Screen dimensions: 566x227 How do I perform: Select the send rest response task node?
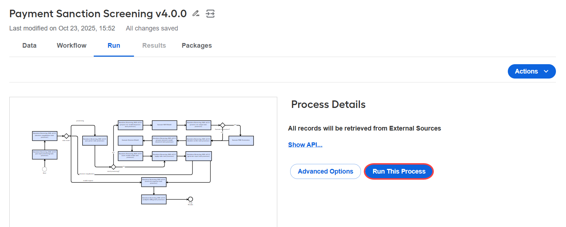pos(154,182)
